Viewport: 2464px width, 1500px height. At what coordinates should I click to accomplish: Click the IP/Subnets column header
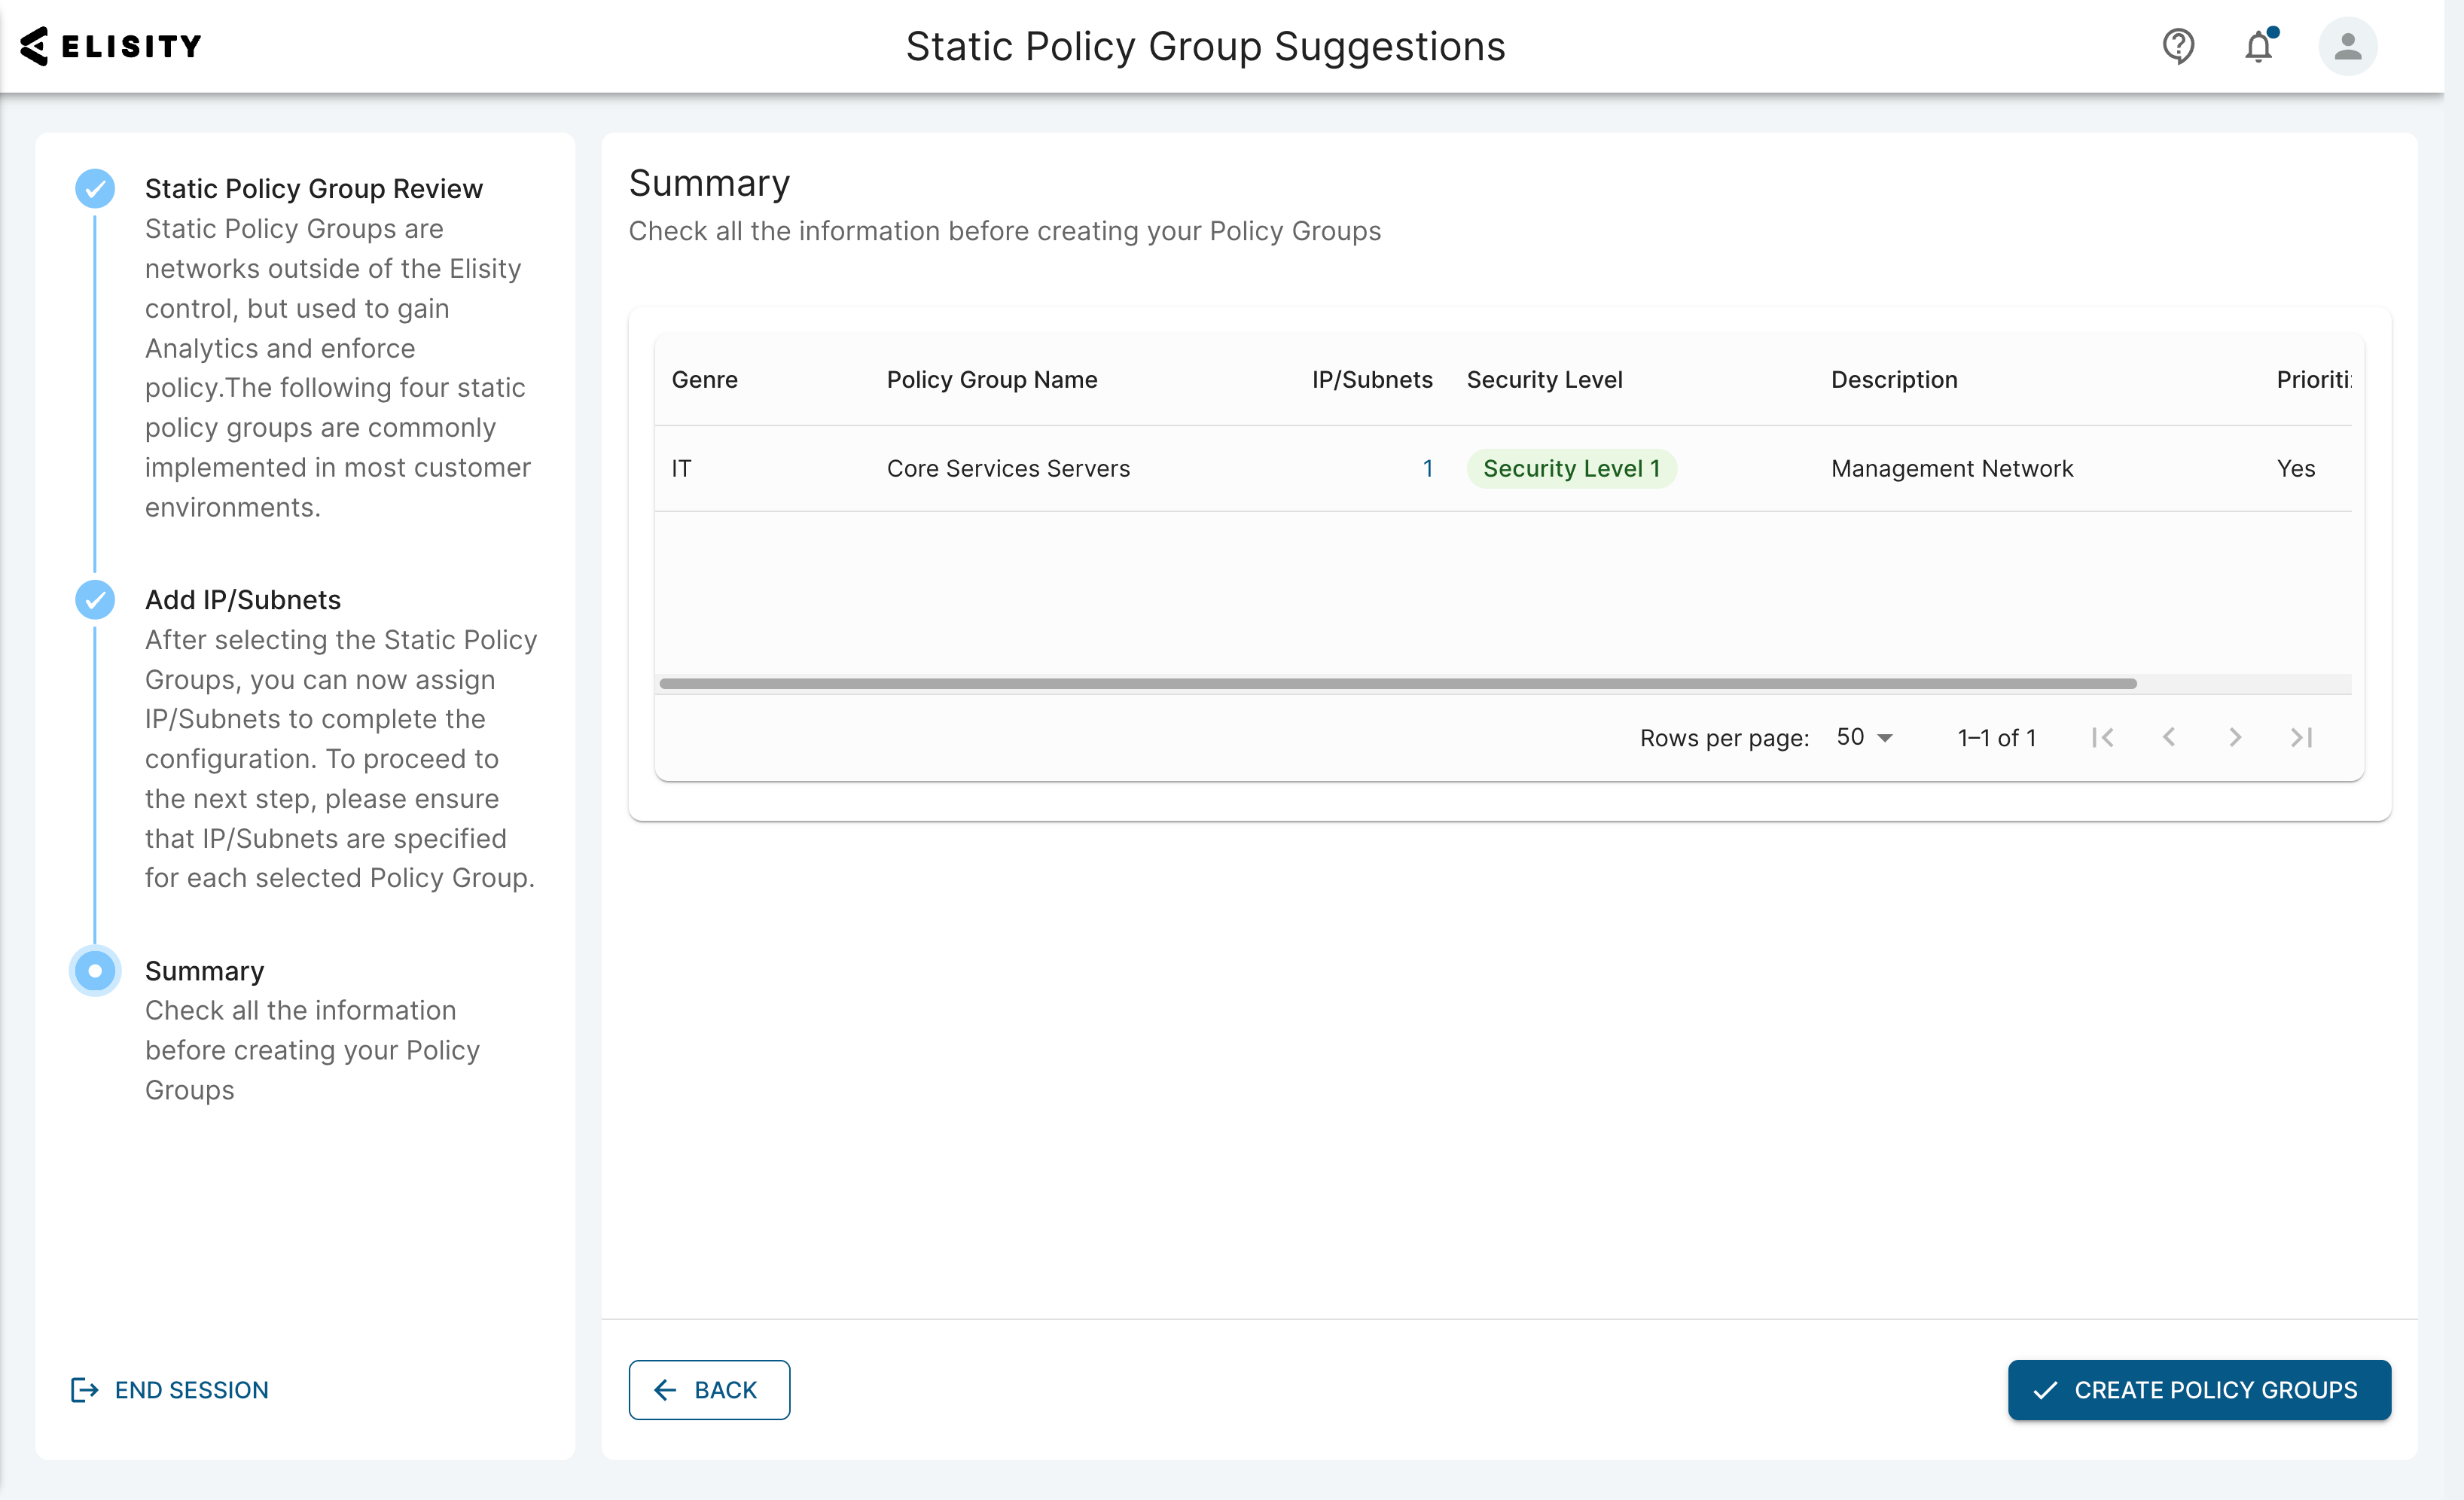tap(1372, 379)
